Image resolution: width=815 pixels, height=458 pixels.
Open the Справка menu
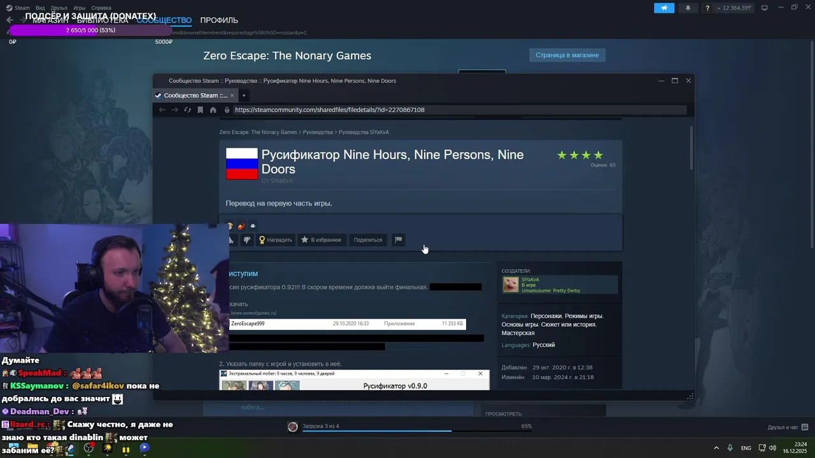[101, 8]
